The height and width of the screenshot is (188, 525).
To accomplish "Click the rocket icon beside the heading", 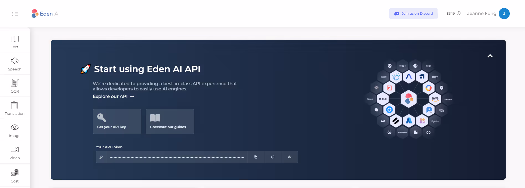I will pyautogui.click(x=86, y=69).
